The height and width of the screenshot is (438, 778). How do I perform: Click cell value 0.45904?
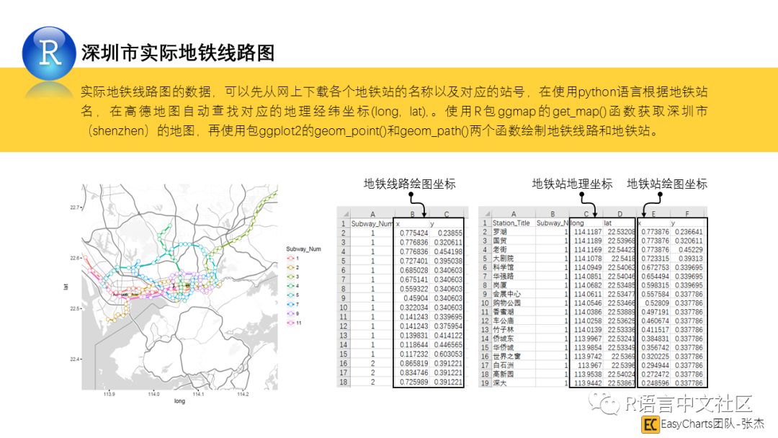point(411,299)
